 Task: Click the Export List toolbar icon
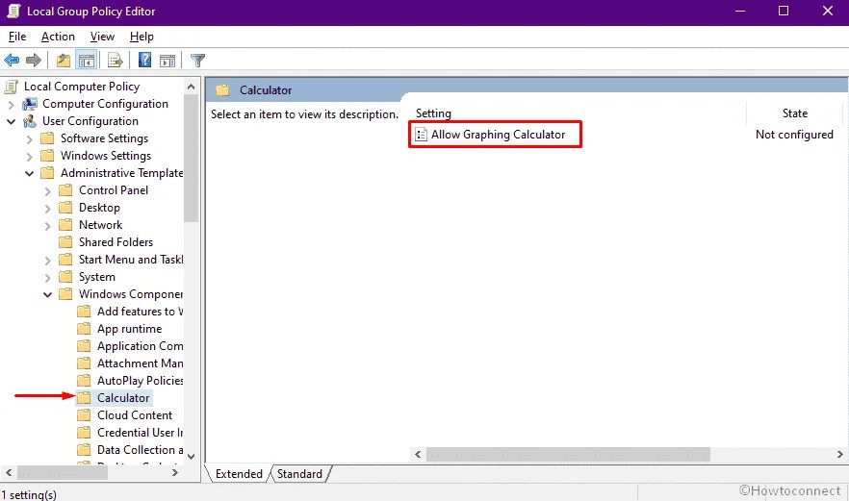coord(115,60)
